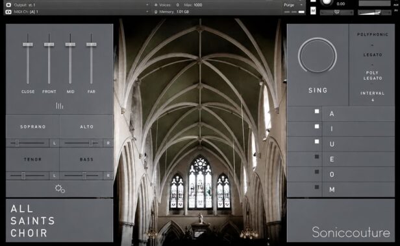Click the Max voices value 1000

tap(197, 5)
